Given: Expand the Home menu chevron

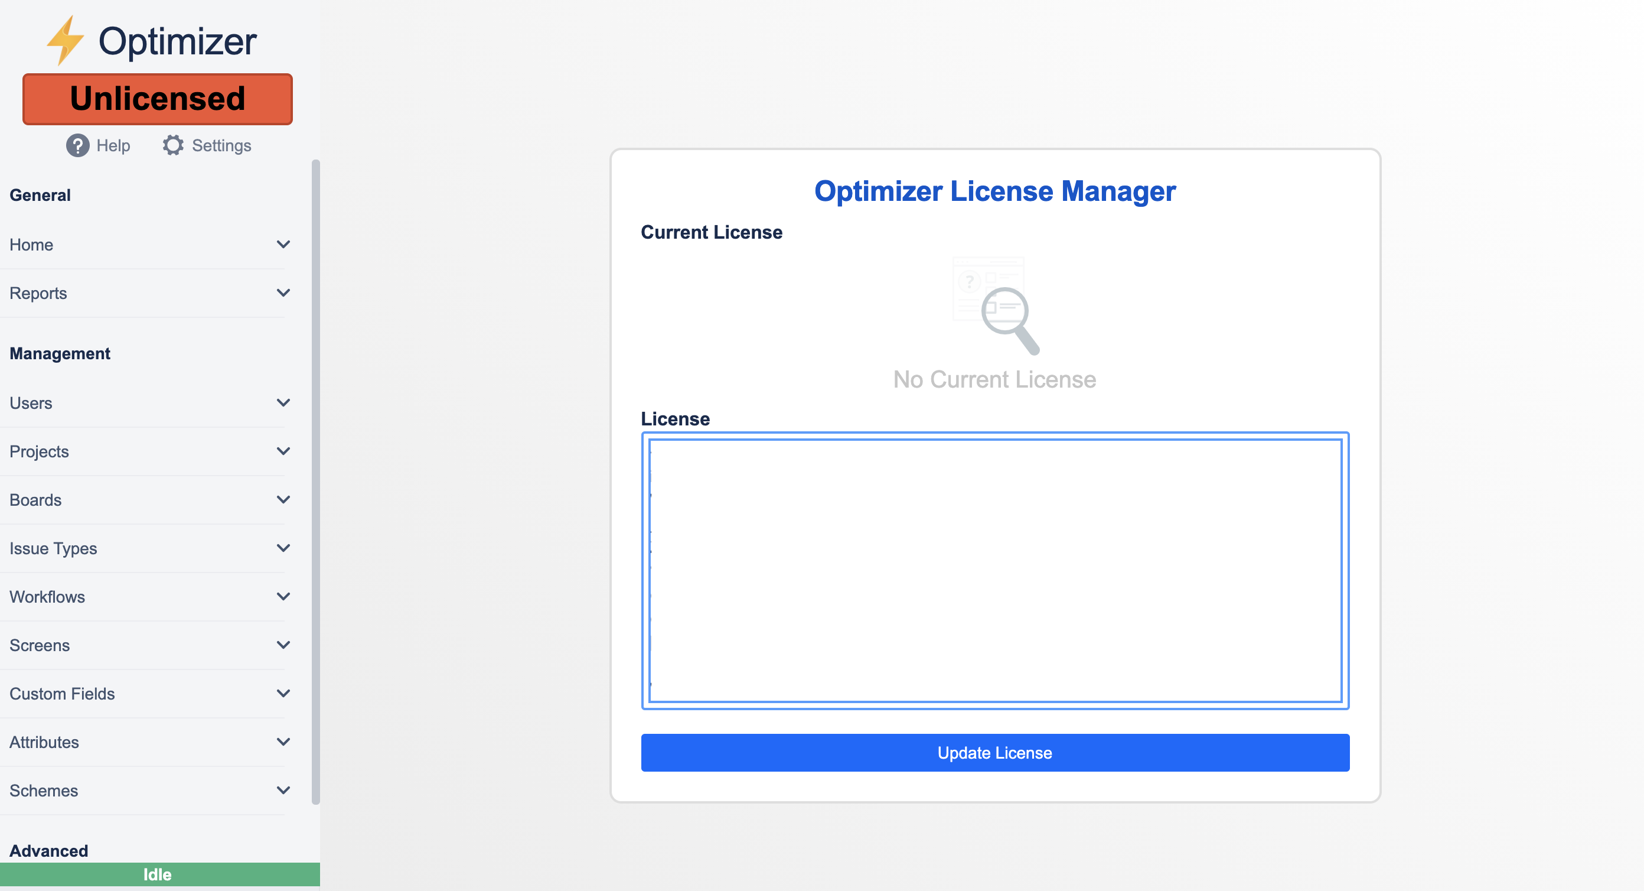Looking at the screenshot, I should click(283, 245).
